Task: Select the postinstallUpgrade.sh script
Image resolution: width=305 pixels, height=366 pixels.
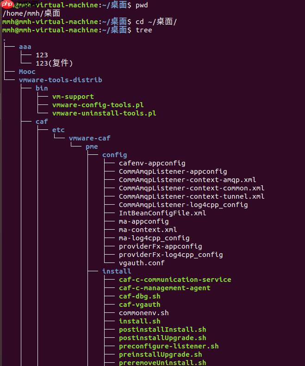Action: pyautogui.click(x=162, y=338)
